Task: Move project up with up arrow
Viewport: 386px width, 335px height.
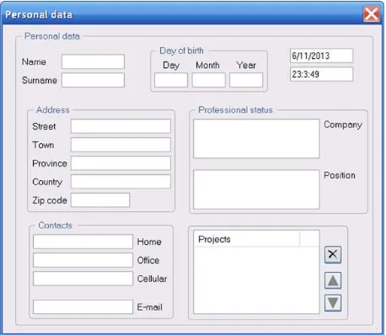Action: 333,280
